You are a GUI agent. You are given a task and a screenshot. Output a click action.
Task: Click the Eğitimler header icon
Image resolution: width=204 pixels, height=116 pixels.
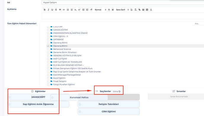pos(32,91)
